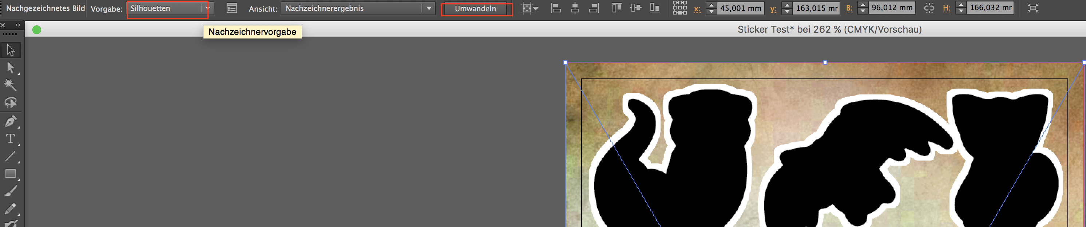Click vertical align bottom icon
The image size is (1086, 227).
point(654,8)
